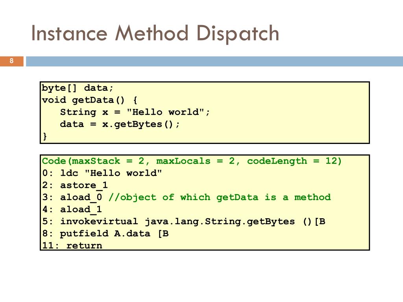
Task: Click the green comment "//object of which getData is a method"
Action: pos(220,197)
